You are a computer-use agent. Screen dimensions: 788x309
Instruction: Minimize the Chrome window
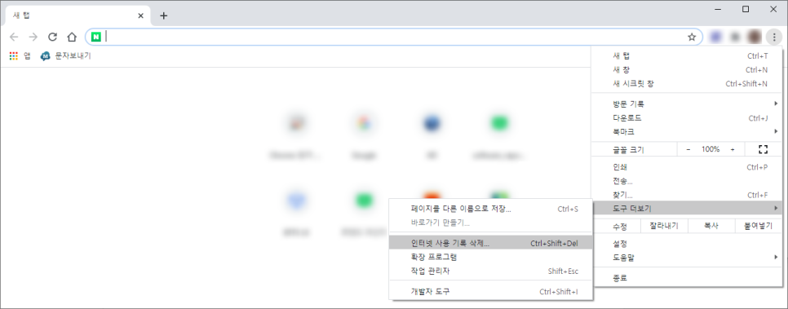[x=719, y=9]
